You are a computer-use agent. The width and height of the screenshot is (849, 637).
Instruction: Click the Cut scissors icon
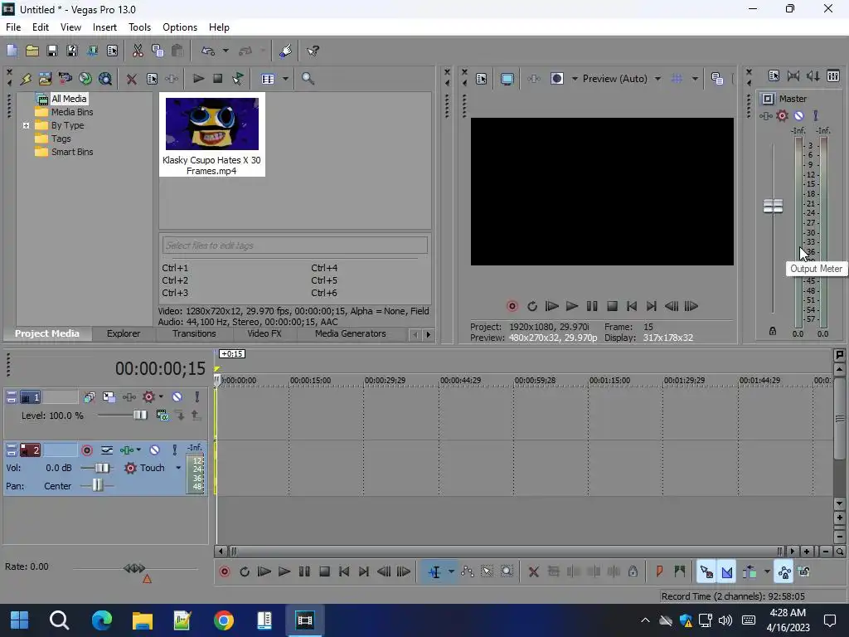[x=138, y=51]
